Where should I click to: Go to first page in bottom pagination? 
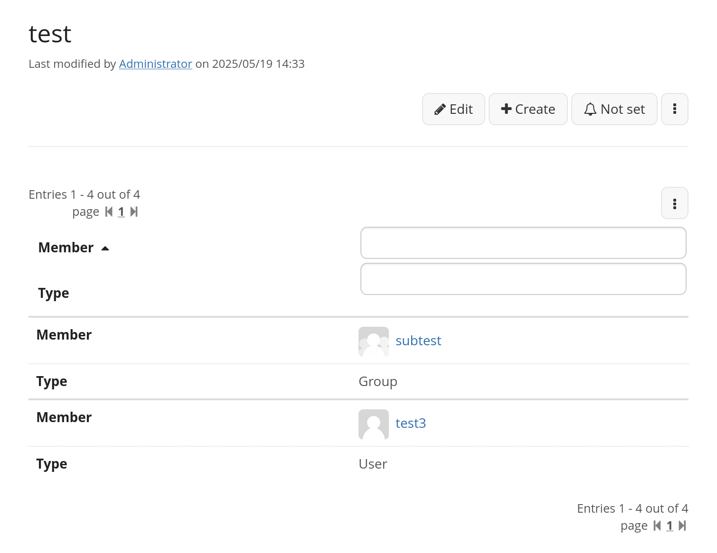click(657, 525)
